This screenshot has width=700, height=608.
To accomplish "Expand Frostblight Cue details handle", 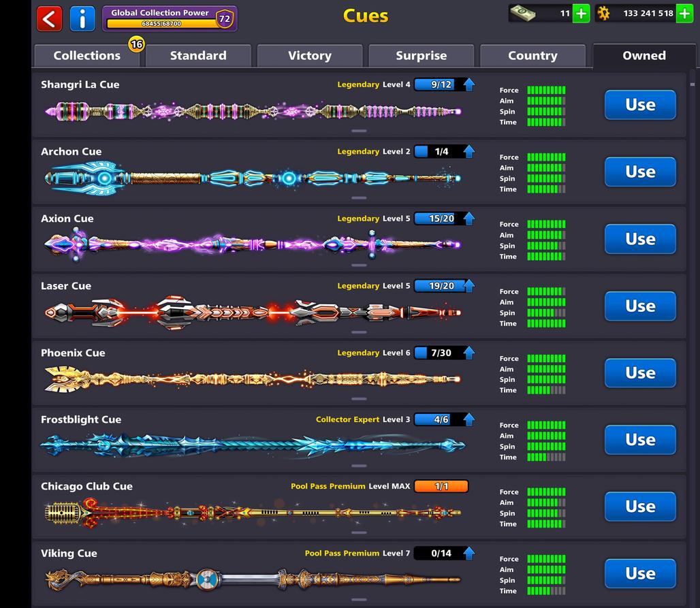I will [359, 466].
